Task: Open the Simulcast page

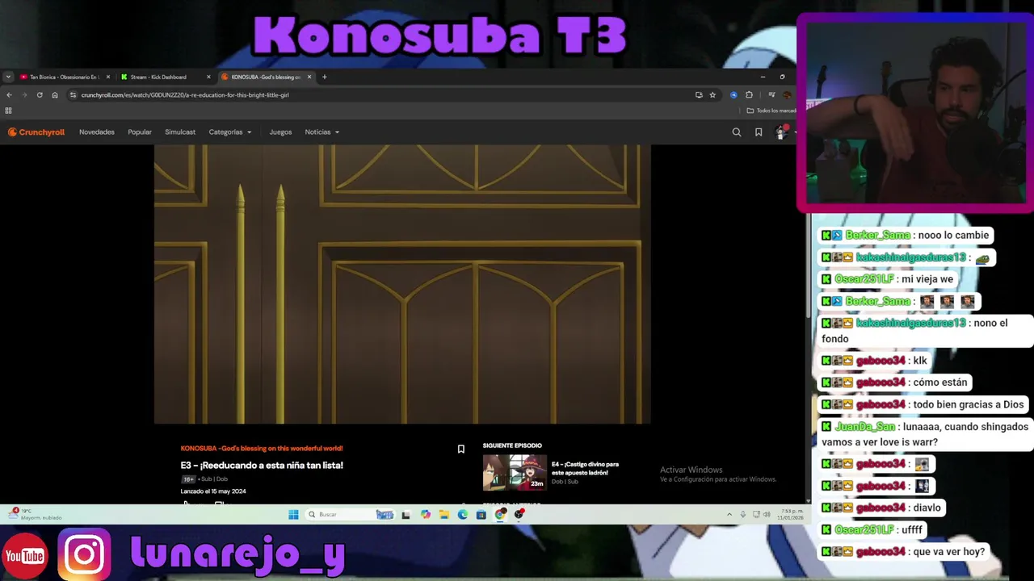Action: pos(180,132)
